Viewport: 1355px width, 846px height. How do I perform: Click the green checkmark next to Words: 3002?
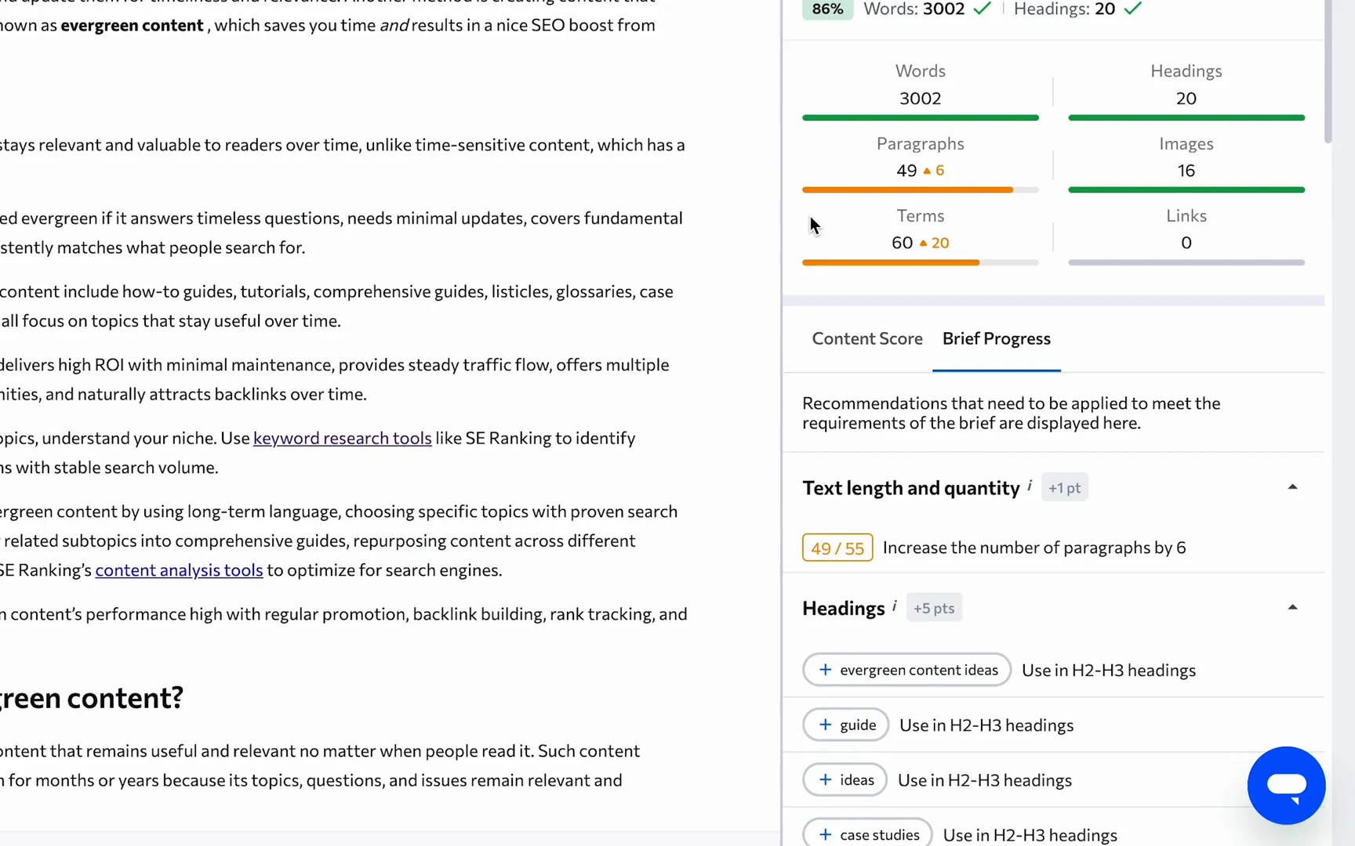coord(982,9)
